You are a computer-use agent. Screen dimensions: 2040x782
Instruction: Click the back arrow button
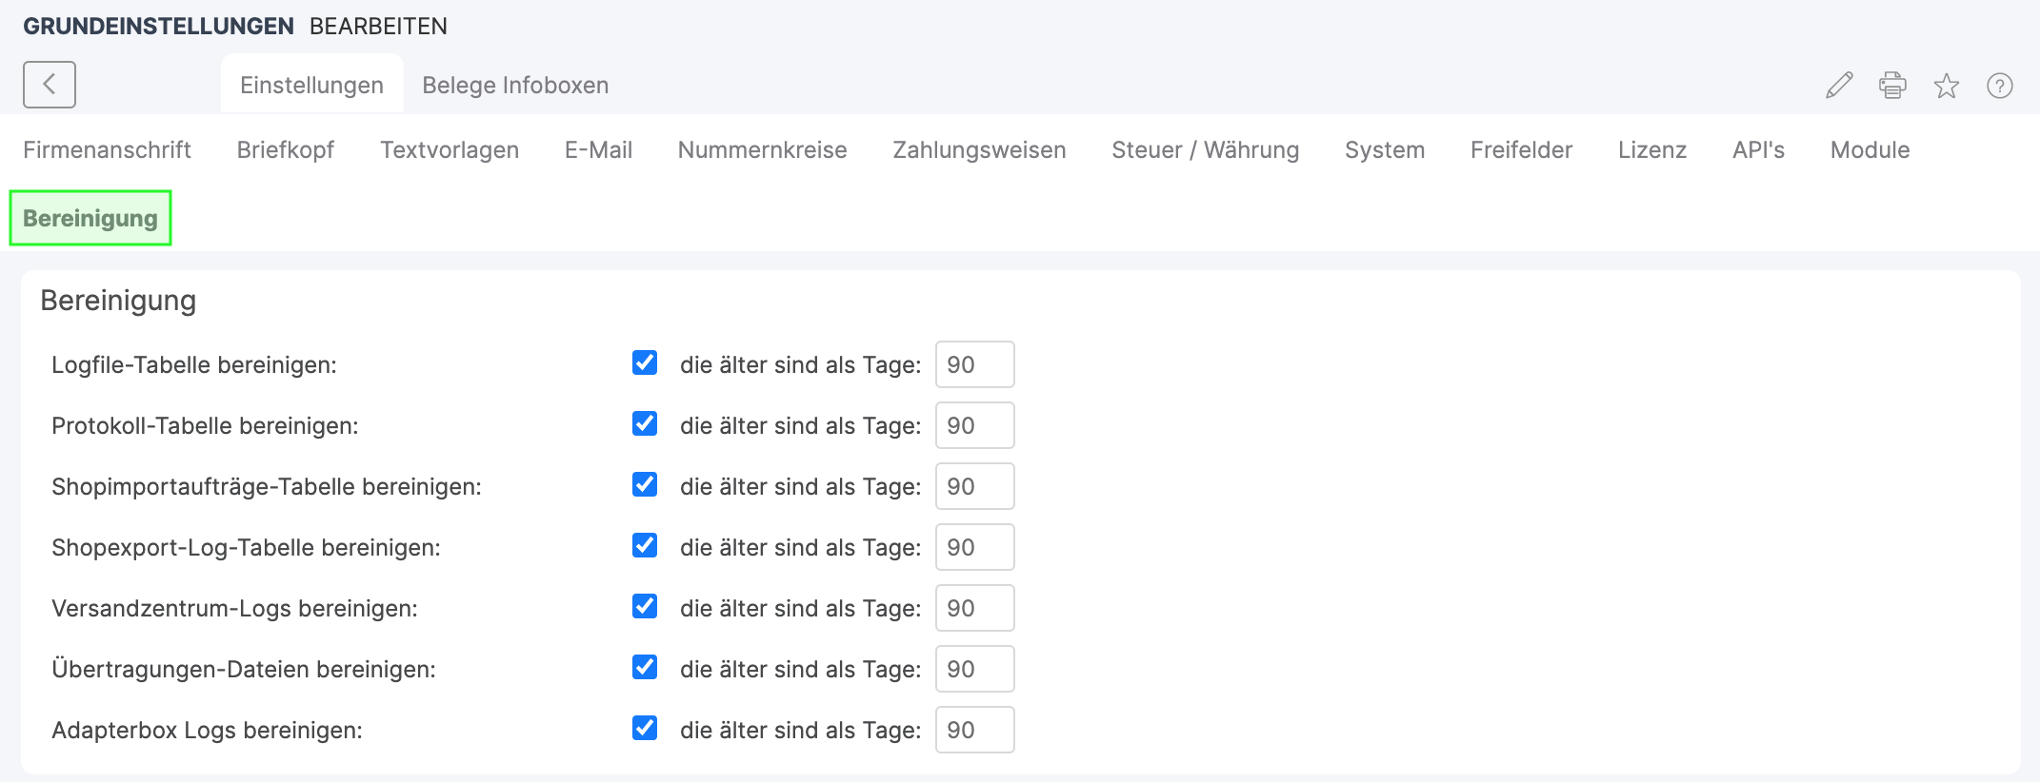coord(50,85)
